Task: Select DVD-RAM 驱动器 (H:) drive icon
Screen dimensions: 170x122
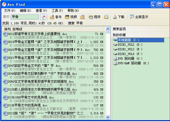Action: [x=116, y=63]
